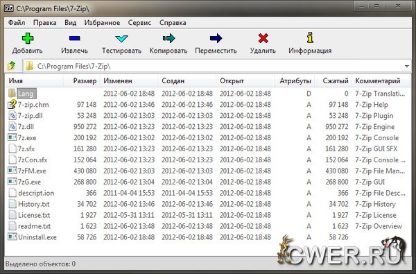This screenshot has height=274, width=416.
Task: Click the green plus Добавить icon
Action: (28, 38)
